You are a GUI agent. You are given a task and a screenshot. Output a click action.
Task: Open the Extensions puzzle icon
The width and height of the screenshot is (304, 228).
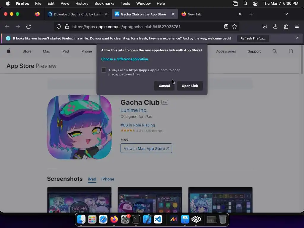pos(286,26)
